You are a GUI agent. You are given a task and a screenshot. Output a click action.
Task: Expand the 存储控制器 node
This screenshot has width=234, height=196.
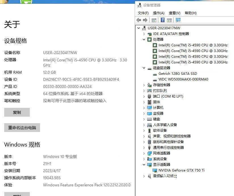(x=144, y=85)
